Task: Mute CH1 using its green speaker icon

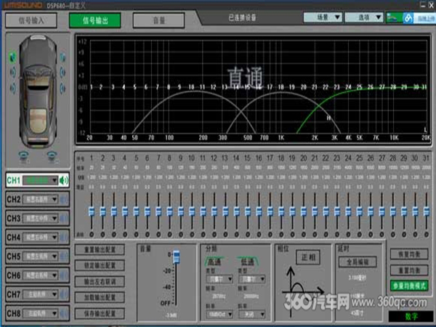Action: tap(63, 180)
